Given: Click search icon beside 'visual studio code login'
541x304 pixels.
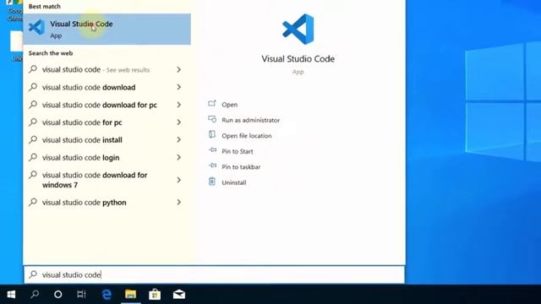Looking at the screenshot, I should [x=33, y=157].
